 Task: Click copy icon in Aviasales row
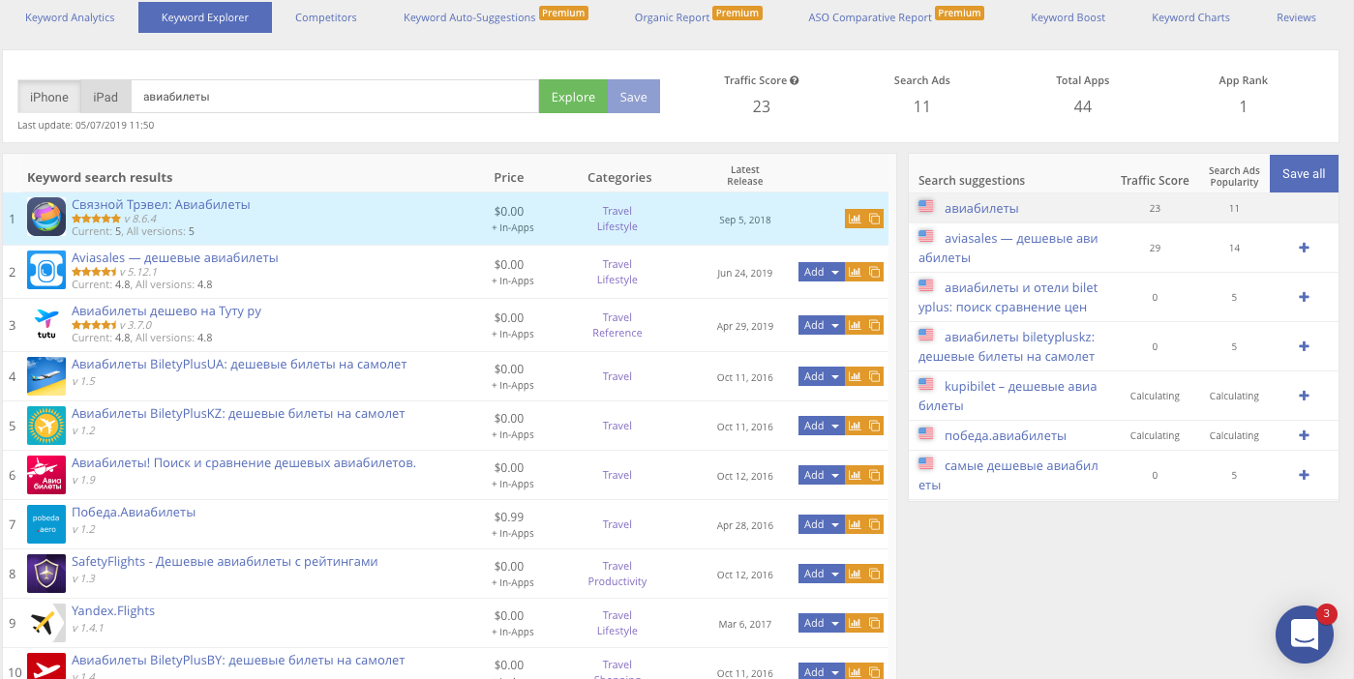pos(874,272)
